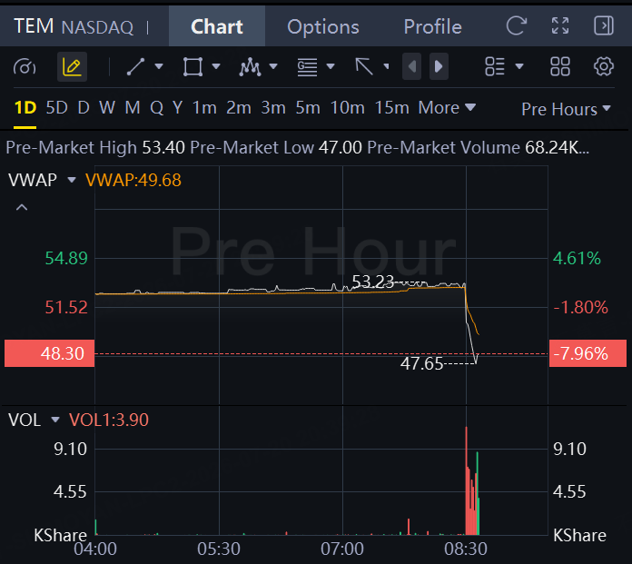The height and width of the screenshot is (564, 632).
Task: Open the Pre Hours dropdown
Action: click(566, 109)
